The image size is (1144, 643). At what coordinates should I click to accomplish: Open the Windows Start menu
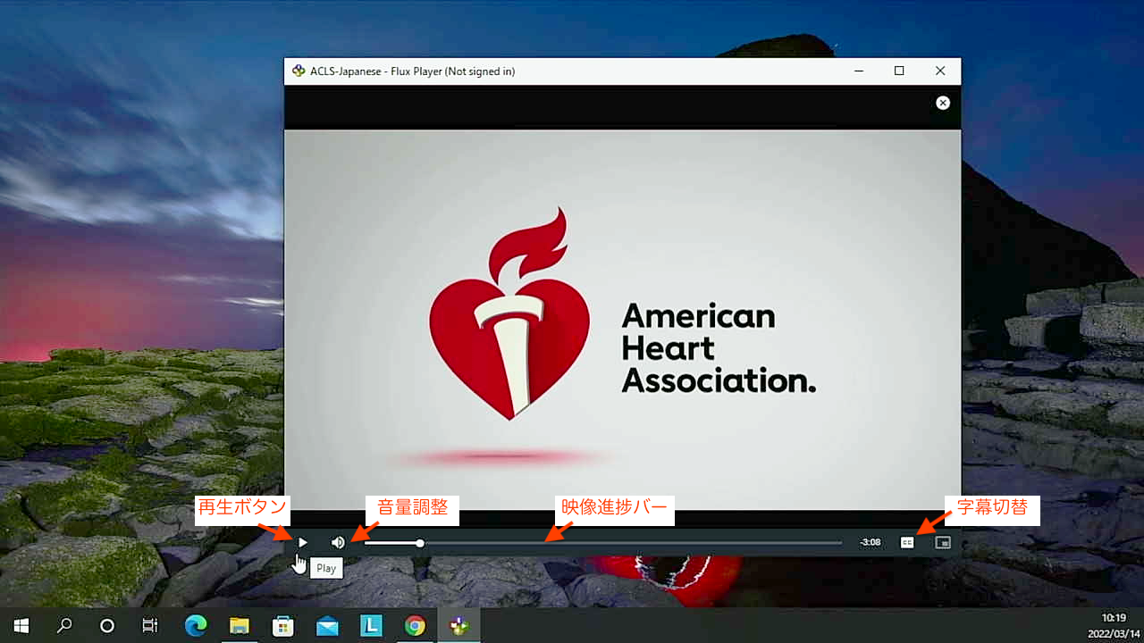point(21,625)
